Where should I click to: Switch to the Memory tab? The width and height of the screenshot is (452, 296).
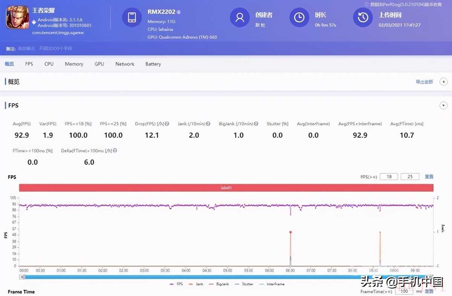tap(74, 64)
